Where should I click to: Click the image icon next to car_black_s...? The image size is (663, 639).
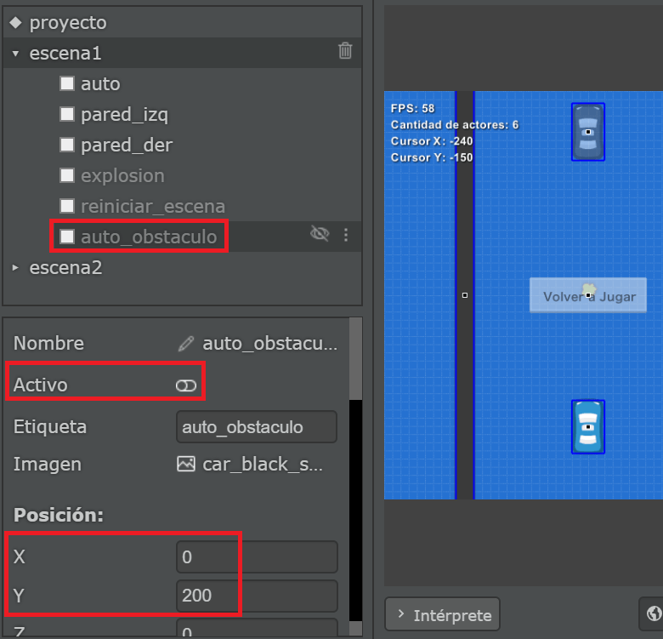(186, 465)
